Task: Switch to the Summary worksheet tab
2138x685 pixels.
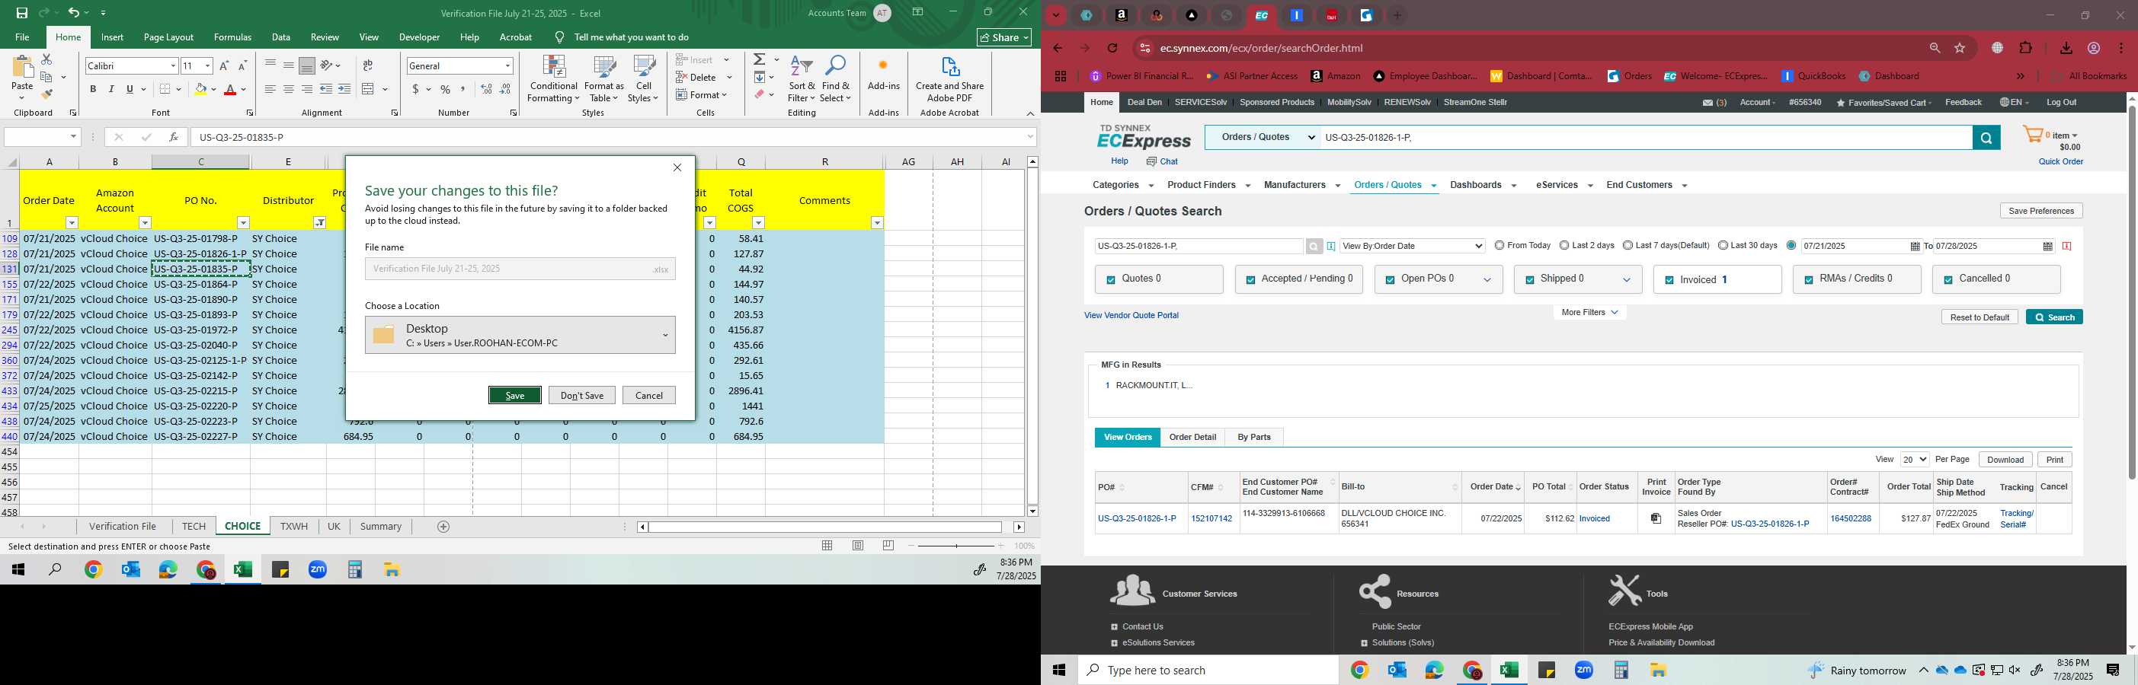Action: 381,527
